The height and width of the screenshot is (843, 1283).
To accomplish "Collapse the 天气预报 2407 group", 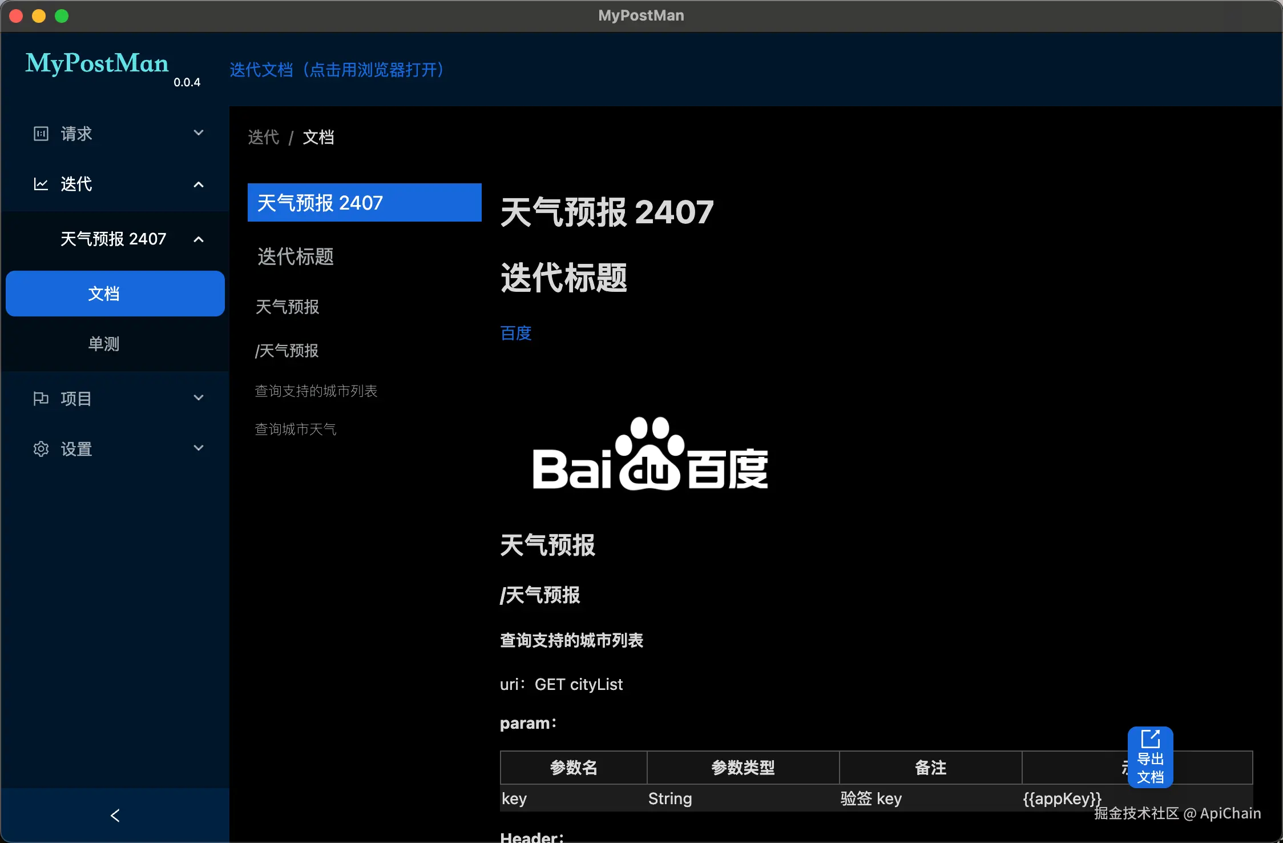I will [x=198, y=239].
